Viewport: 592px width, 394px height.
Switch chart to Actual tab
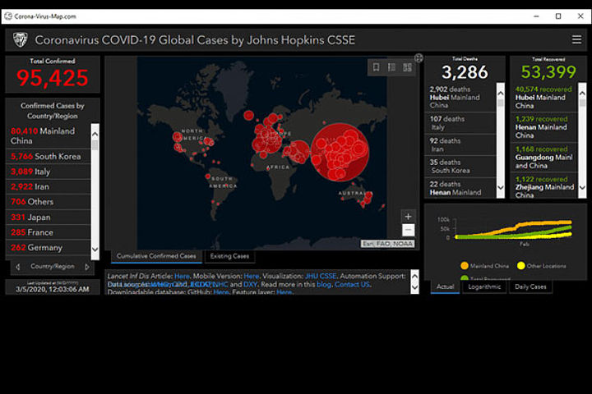tap(445, 287)
